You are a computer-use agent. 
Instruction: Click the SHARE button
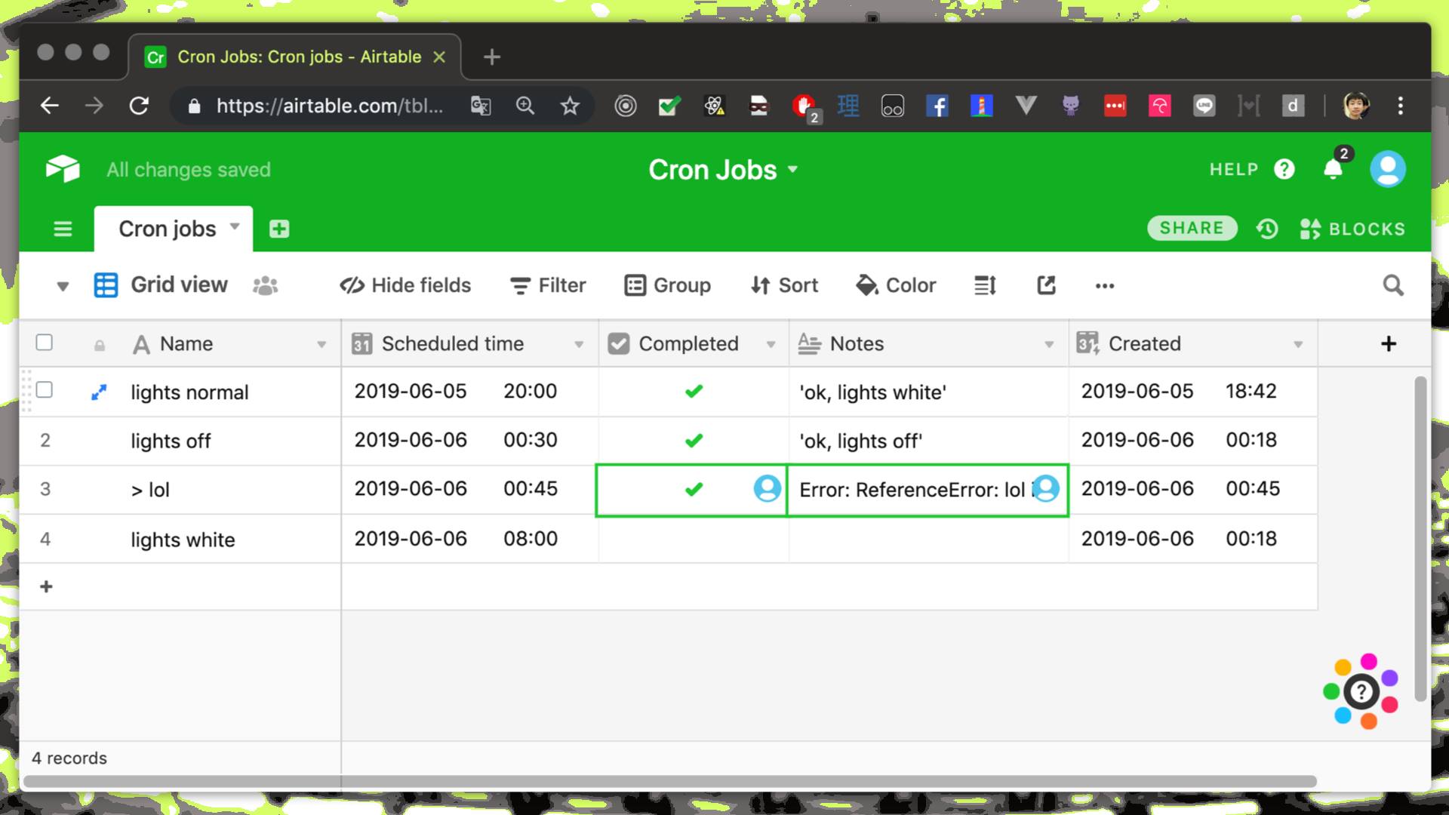click(x=1192, y=228)
